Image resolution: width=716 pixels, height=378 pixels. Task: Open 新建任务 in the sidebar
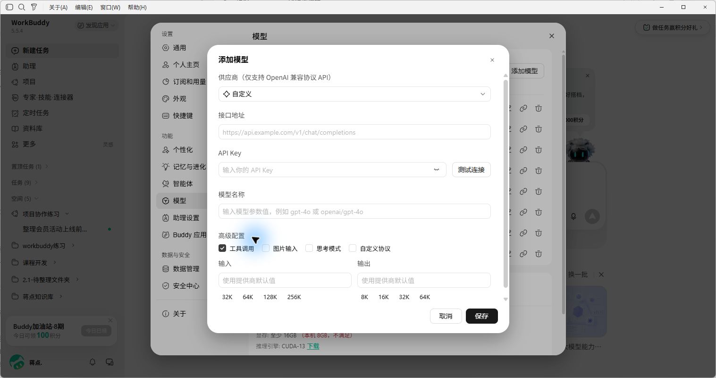click(62, 51)
